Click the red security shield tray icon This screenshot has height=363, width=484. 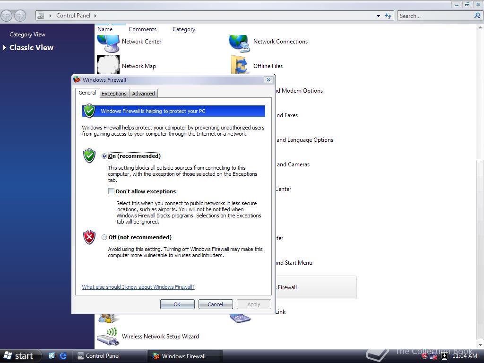424,356
